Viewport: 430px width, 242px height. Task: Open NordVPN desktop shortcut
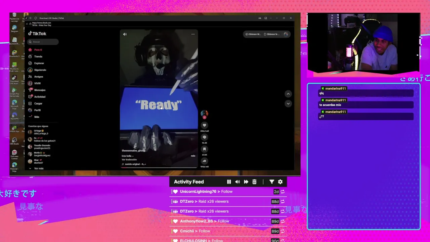(x=14, y=117)
